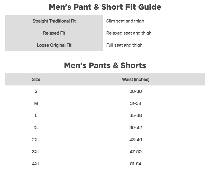Click the Relaxed seat and thigh description

pos(129,33)
